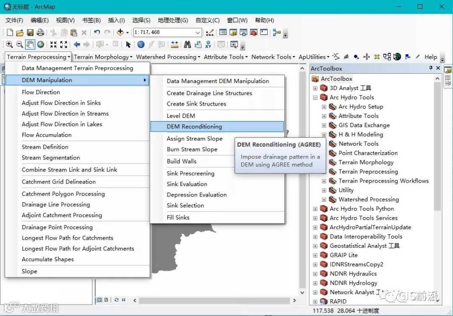The image size is (453, 316).
Task: Collapse the Arc Hydro Tools toolbox node
Action: pyautogui.click(x=315, y=98)
